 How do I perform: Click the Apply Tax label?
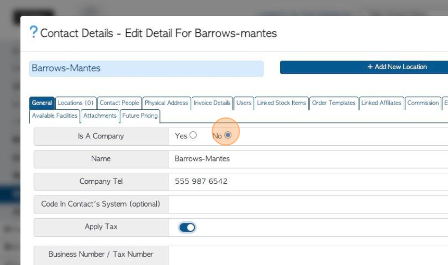pos(101,227)
